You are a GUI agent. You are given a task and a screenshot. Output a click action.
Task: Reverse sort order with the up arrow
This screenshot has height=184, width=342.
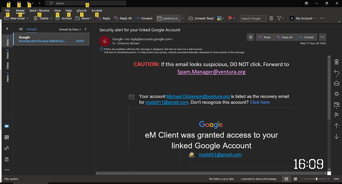tap(85, 29)
